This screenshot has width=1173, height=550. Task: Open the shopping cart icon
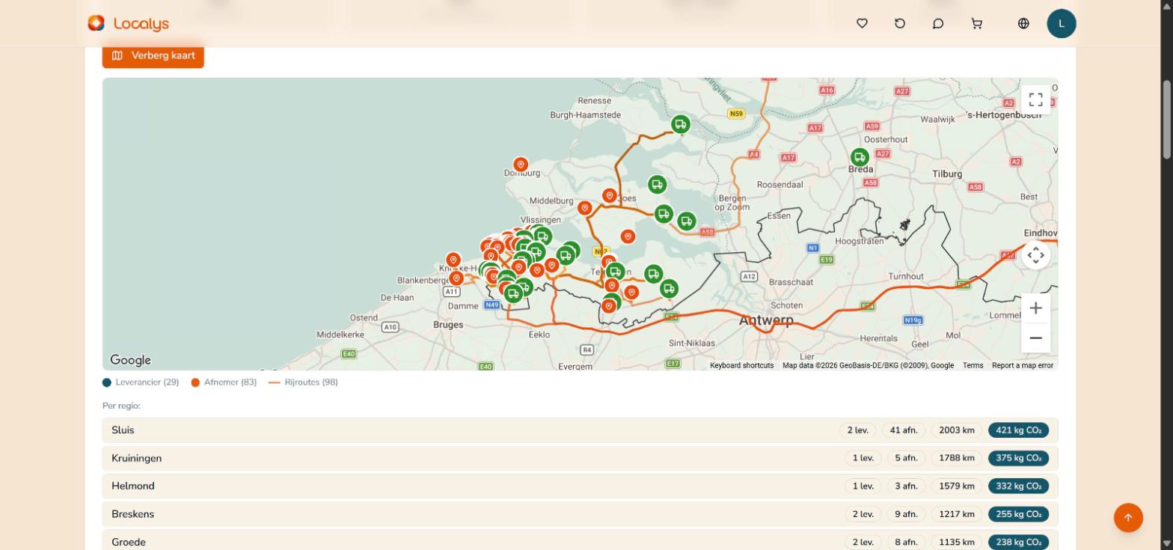tap(976, 24)
